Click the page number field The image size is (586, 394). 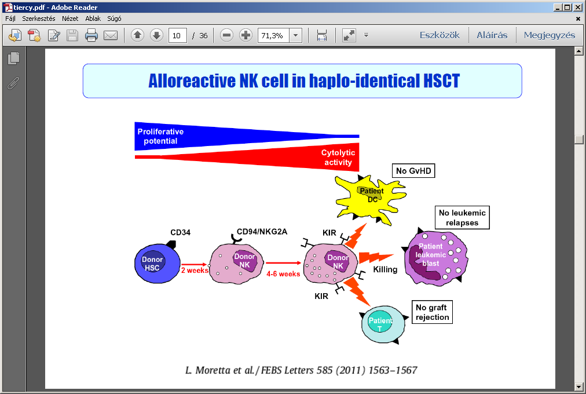[x=178, y=35]
